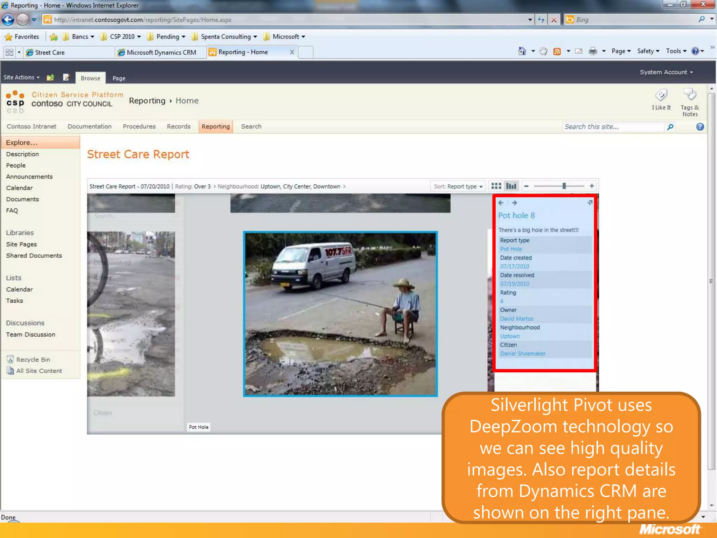Click the Daniel Shoemaker citizen link
717x538 pixels.
[x=523, y=353]
